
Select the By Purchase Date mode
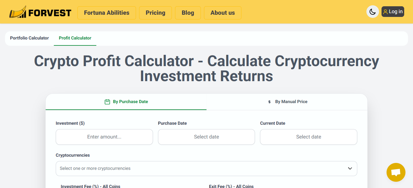(x=126, y=102)
